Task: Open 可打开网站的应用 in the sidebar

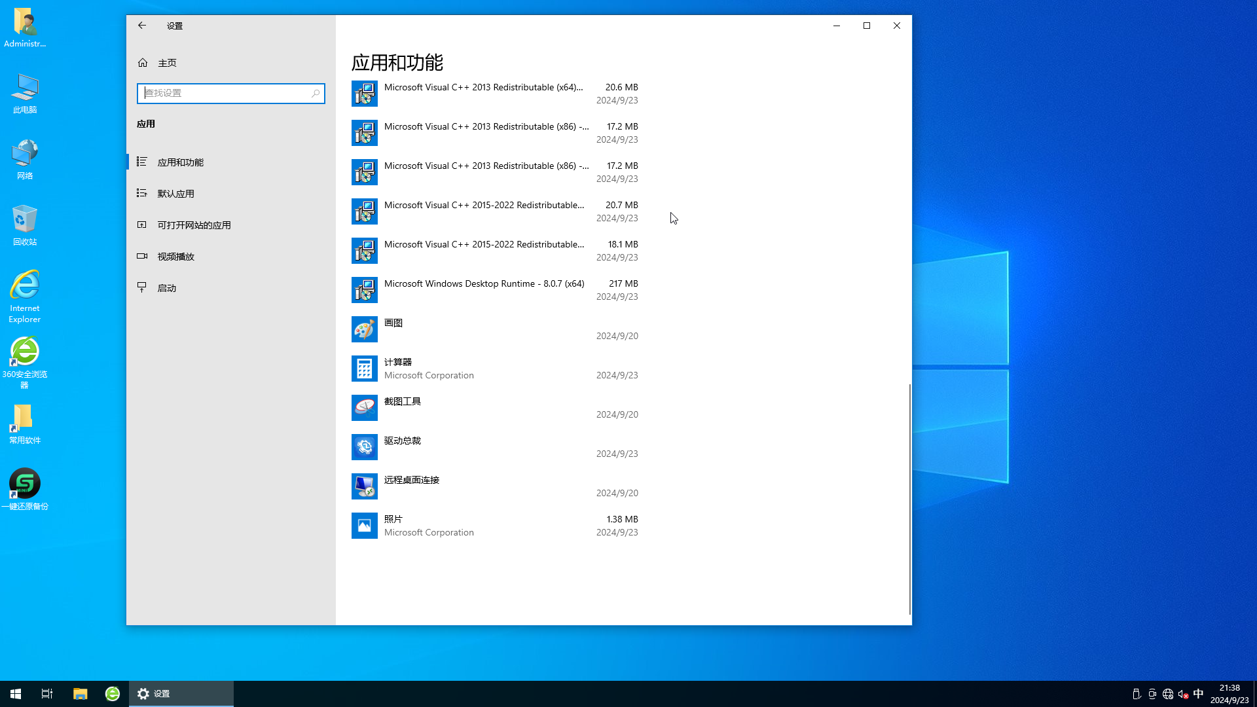Action: 231,225
